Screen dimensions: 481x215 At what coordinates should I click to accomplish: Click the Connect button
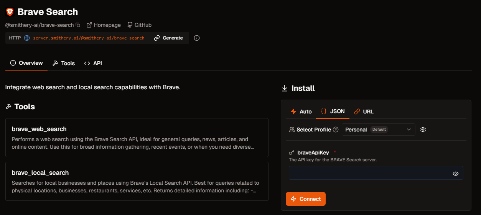pyautogui.click(x=306, y=199)
